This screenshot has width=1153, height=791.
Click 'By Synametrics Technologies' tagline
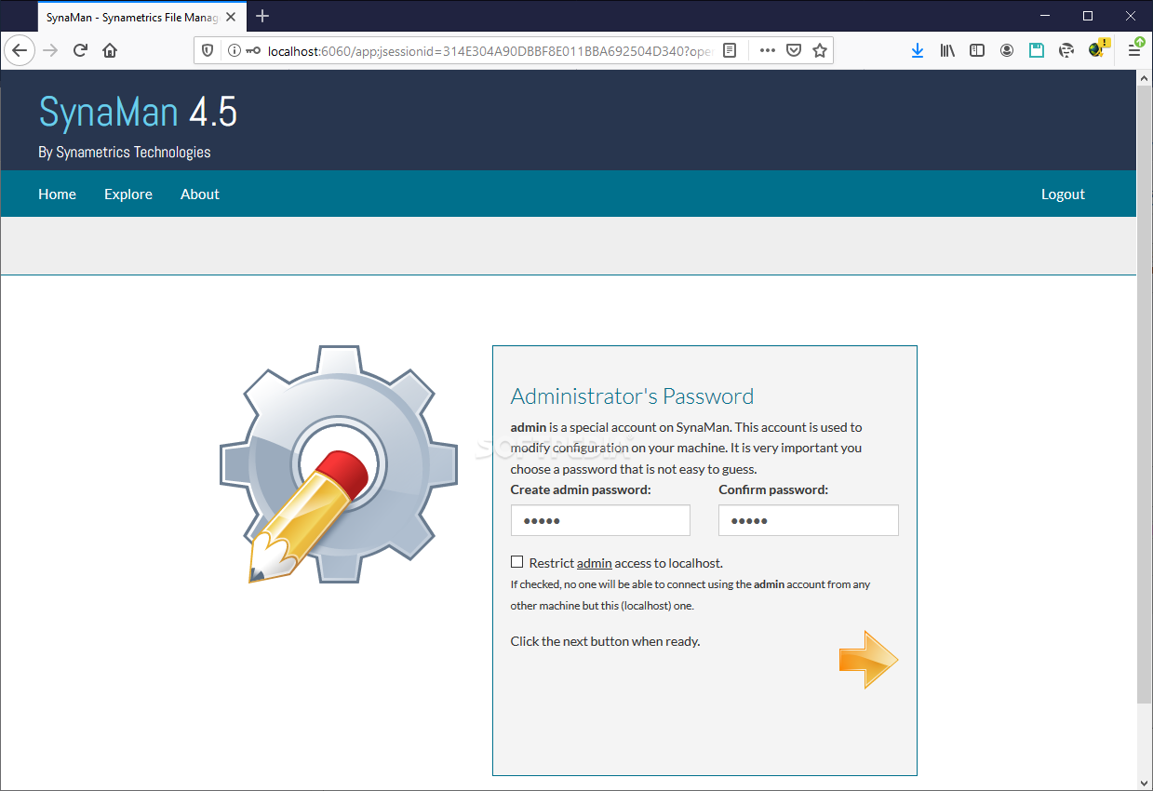point(125,152)
